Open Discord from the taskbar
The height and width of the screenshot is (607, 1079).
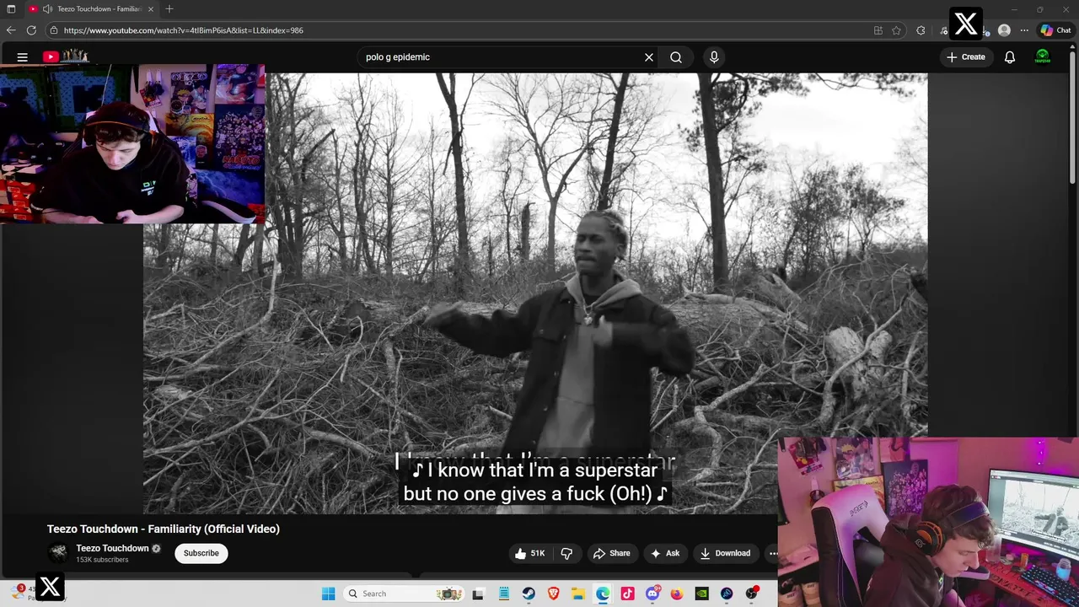652,594
